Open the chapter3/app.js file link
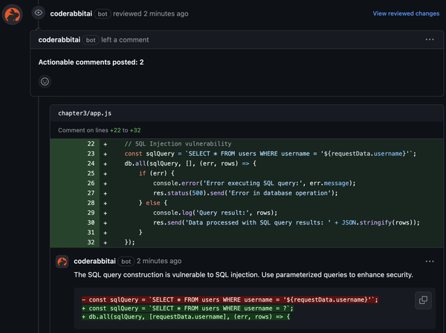The height and width of the screenshot is (333, 446). click(x=83, y=113)
